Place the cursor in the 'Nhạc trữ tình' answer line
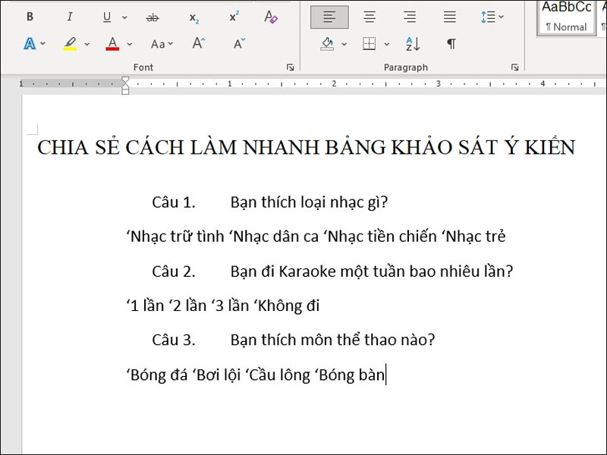 pos(316,236)
